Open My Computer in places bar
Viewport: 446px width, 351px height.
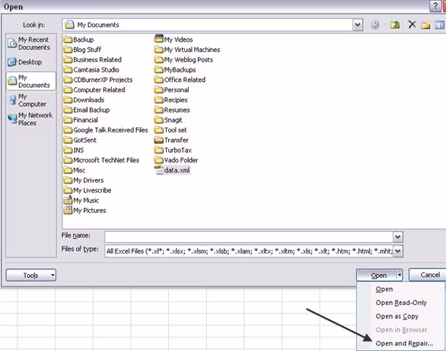[31, 100]
